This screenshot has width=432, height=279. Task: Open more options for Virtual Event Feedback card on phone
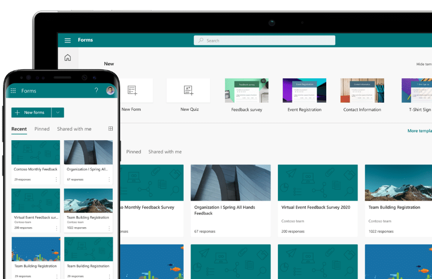pos(56,228)
